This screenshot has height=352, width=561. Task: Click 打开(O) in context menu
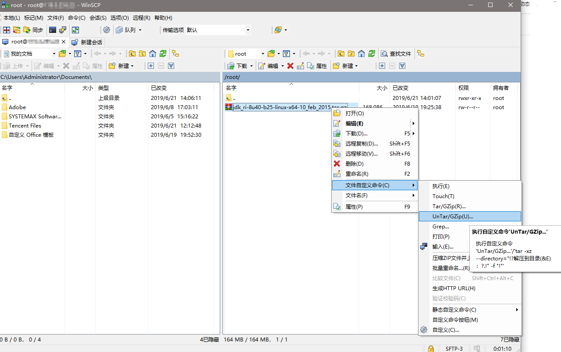(x=375, y=113)
